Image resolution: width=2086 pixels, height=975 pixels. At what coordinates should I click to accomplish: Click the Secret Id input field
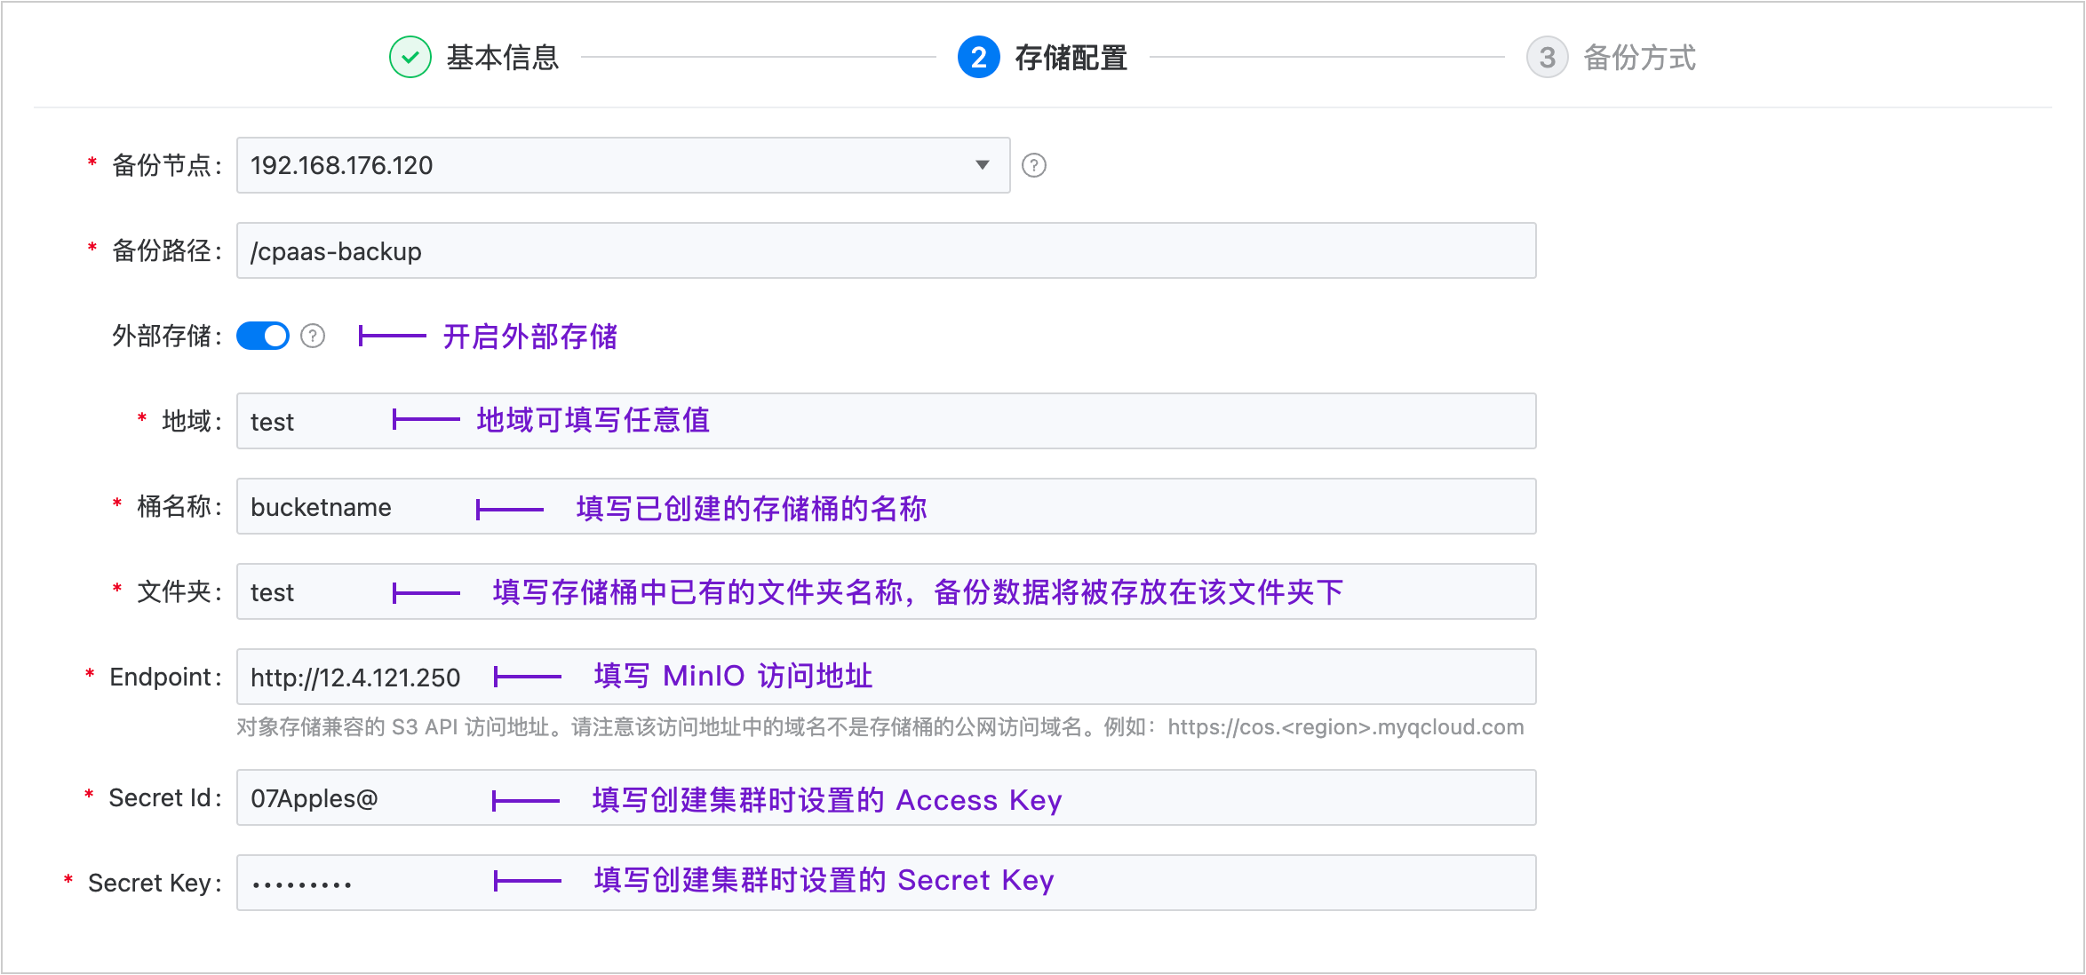(x=1244, y=797)
